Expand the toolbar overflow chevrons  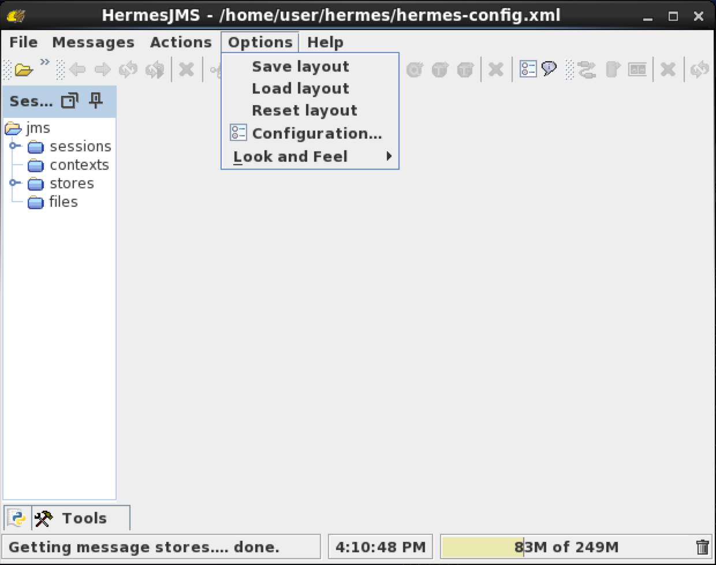point(44,62)
